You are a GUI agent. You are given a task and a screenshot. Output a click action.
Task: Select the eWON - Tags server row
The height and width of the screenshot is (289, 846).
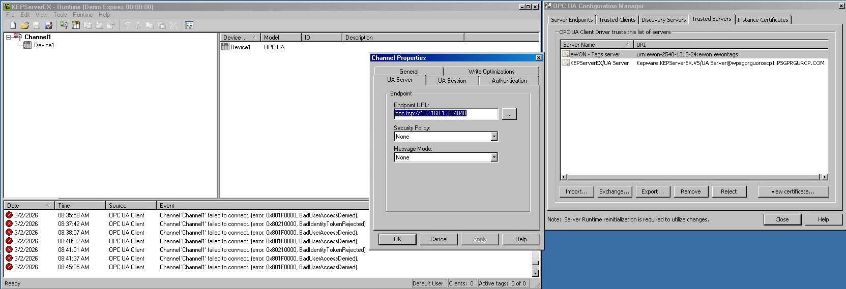pos(694,54)
